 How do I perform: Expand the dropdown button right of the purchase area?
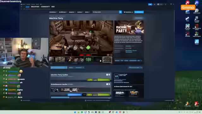[135, 67]
